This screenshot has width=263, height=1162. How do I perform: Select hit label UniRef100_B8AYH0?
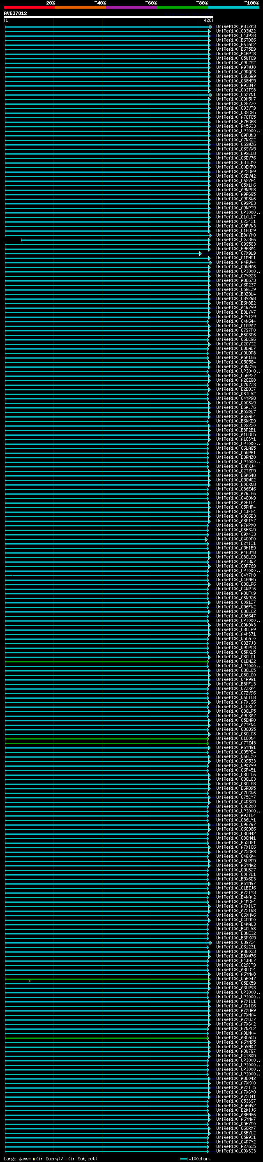pos(236,235)
